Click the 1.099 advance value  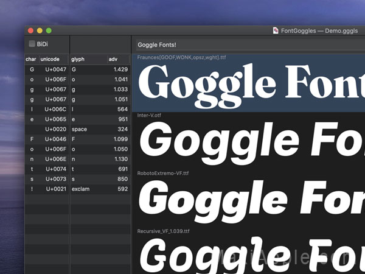click(121, 139)
